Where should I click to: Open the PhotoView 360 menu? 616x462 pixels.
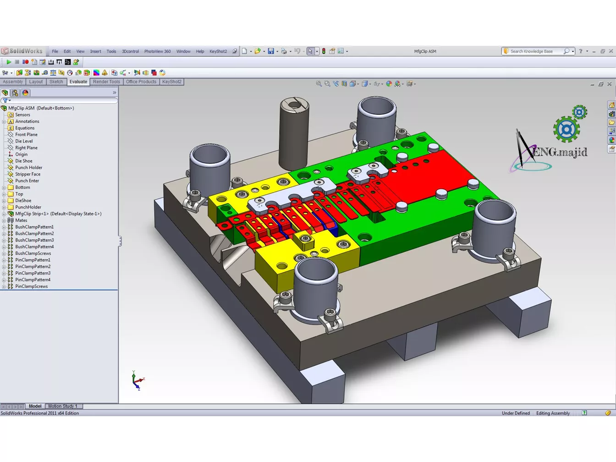pyautogui.click(x=157, y=51)
